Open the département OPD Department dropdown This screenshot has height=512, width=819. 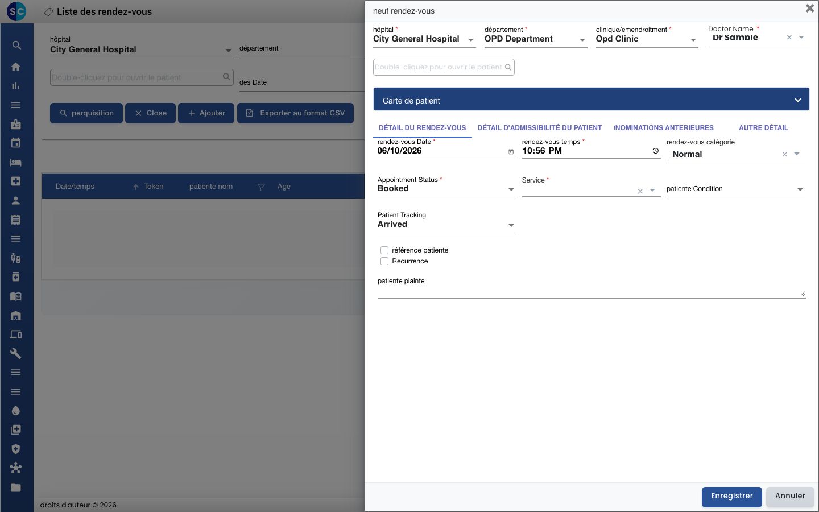(536, 39)
